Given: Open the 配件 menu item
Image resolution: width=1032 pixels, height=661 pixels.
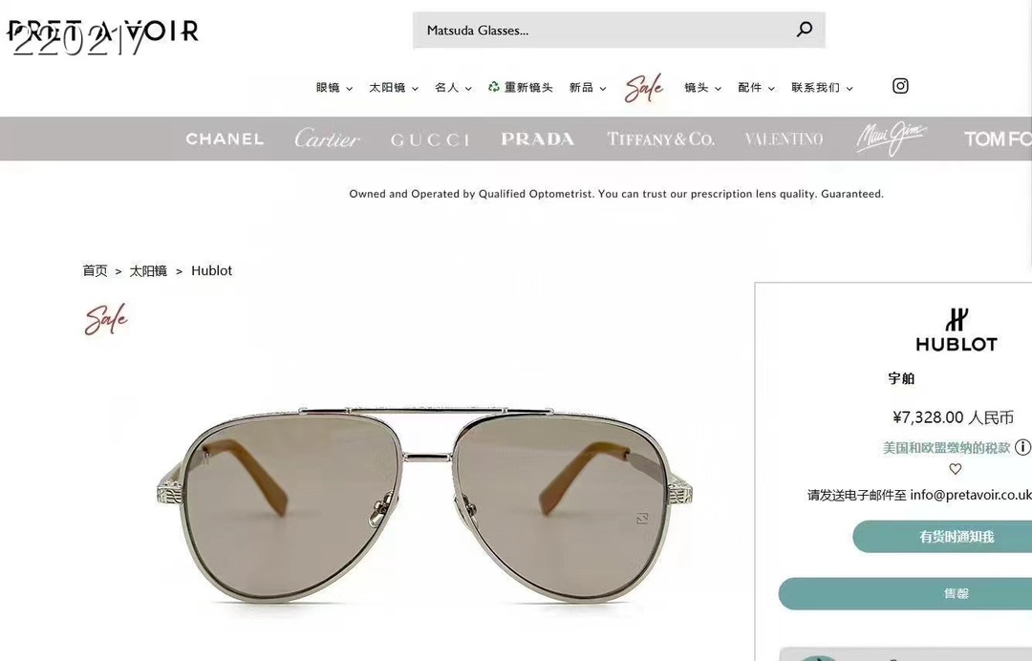Looking at the screenshot, I should pyautogui.click(x=756, y=88).
